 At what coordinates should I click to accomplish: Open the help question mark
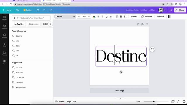[184, 101]
